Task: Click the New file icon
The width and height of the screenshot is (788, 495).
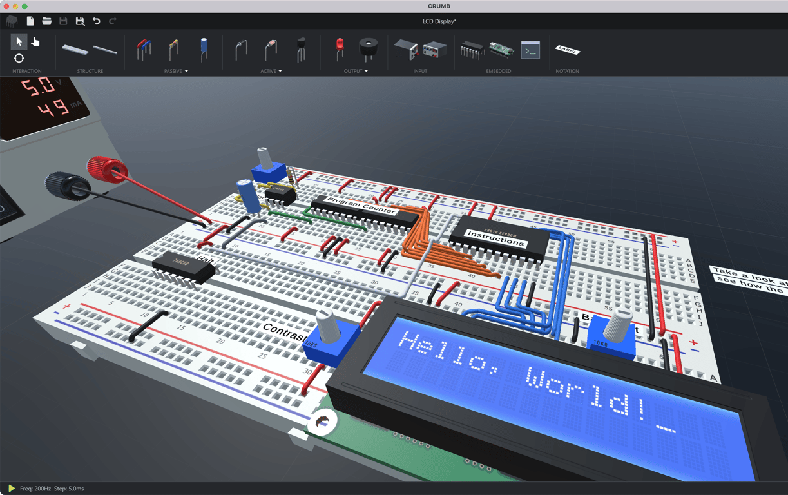Action: (x=30, y=21)
